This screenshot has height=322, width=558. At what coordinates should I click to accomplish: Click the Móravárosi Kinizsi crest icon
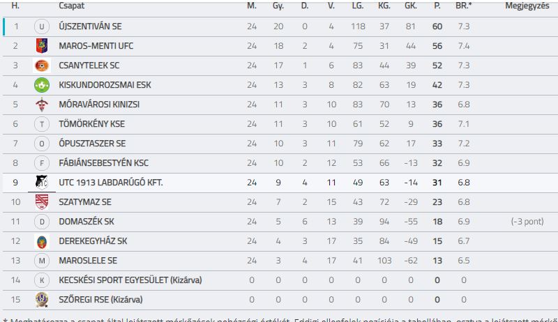42,105
